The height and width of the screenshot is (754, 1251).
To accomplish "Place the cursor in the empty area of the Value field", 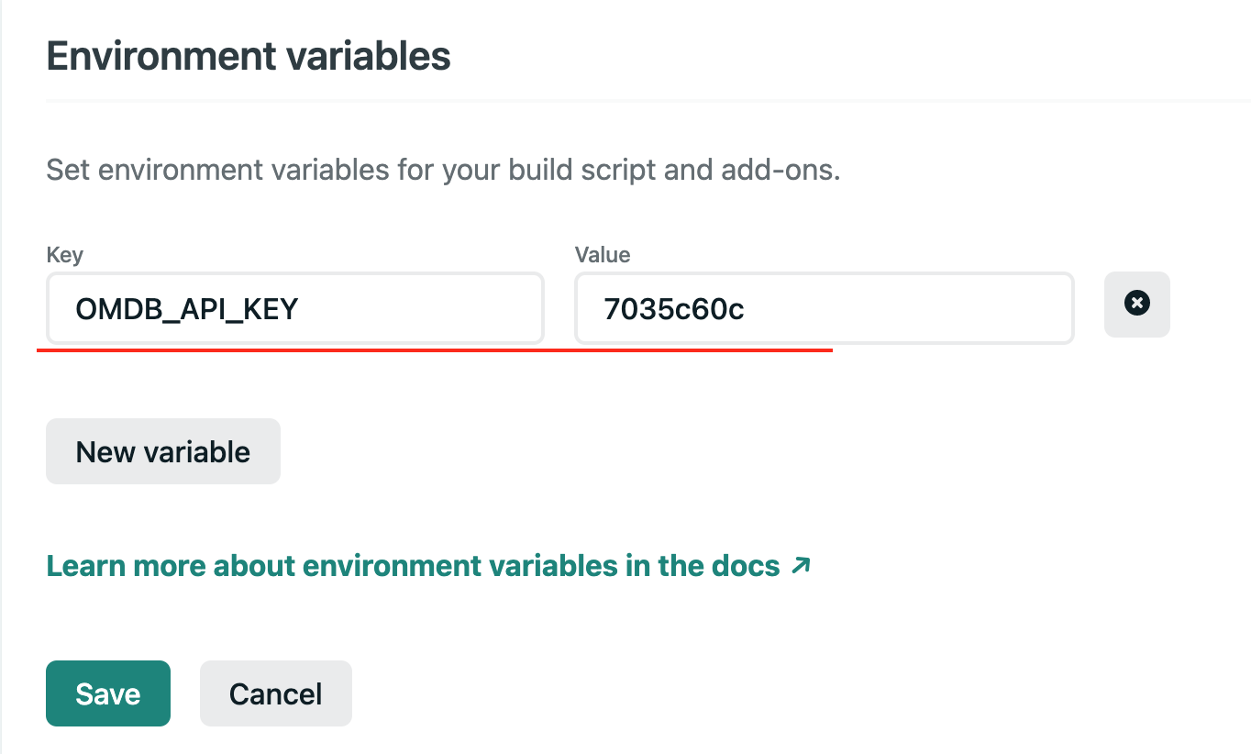I will pos(917,309).
